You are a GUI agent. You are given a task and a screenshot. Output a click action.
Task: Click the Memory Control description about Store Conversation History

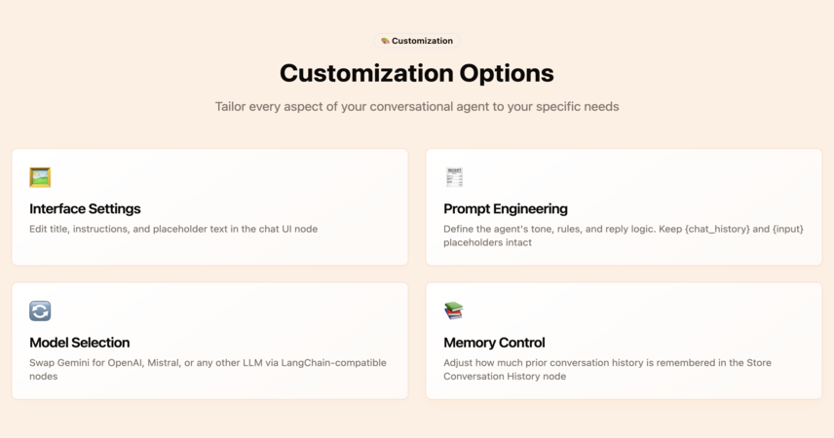pyautogui.click(x=607, y=370)
